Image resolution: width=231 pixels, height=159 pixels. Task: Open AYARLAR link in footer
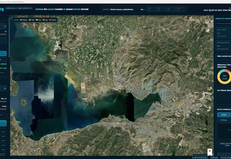click(x=214, y=157)
